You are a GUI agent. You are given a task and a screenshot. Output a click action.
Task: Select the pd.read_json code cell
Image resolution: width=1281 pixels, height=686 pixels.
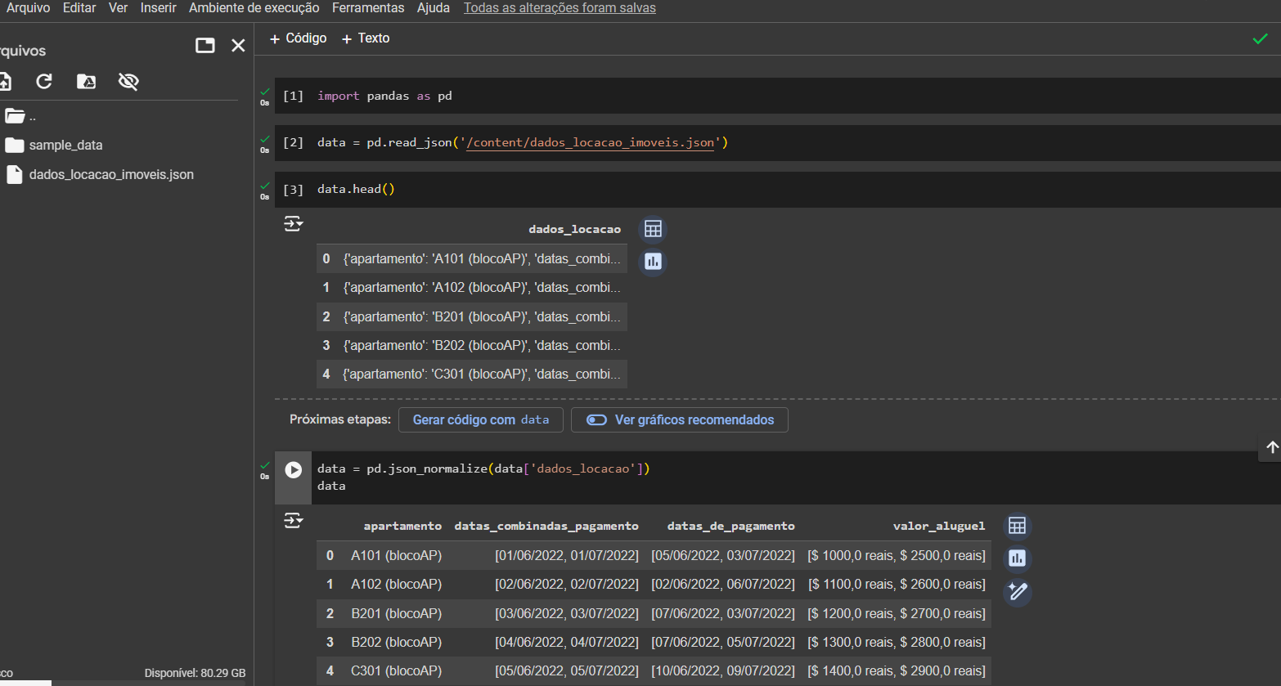[x=777, y=142]
